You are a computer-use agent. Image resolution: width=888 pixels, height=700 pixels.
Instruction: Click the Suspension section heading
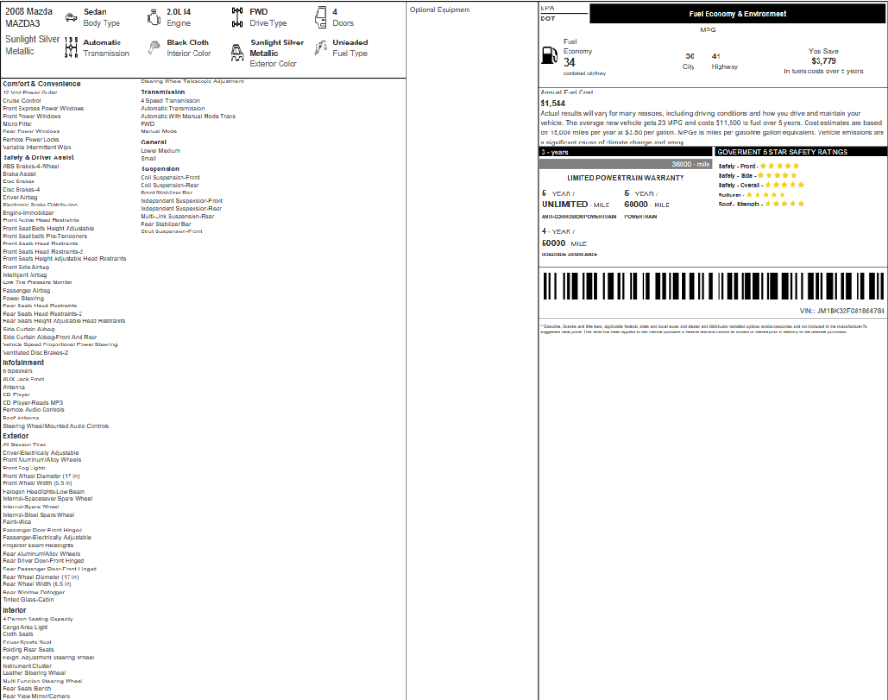(x=159, y=169)
